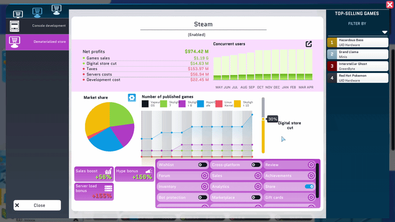The width and height of the screenshot is (395, 222).
Task: Click the Sales boost card
Action: tap(94, 174)
